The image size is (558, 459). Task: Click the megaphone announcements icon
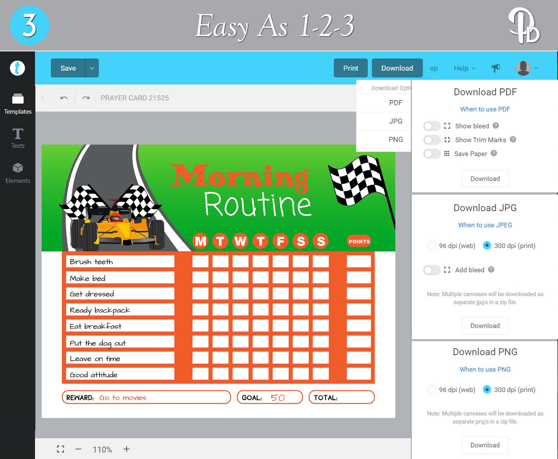(495, 68)
